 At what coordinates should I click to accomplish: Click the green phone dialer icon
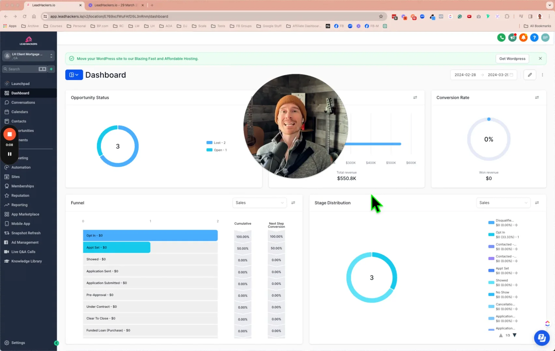pyautogui.click(x=501, y=38)
